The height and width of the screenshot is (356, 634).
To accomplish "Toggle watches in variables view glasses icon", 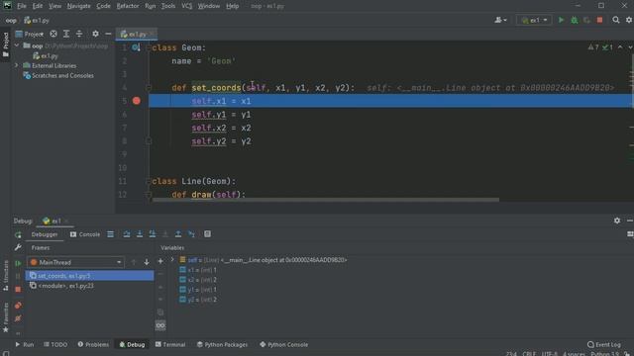I will (x=160, y=325).
